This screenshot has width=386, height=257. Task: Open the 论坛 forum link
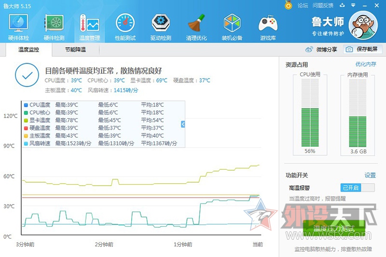[x=303, y=5]
